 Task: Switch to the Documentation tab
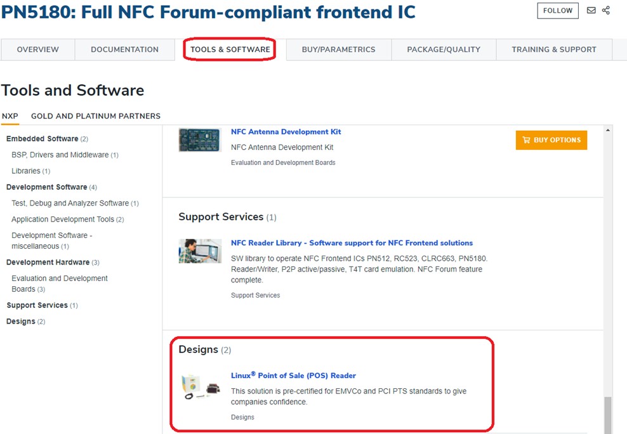(x=124, y=49)
